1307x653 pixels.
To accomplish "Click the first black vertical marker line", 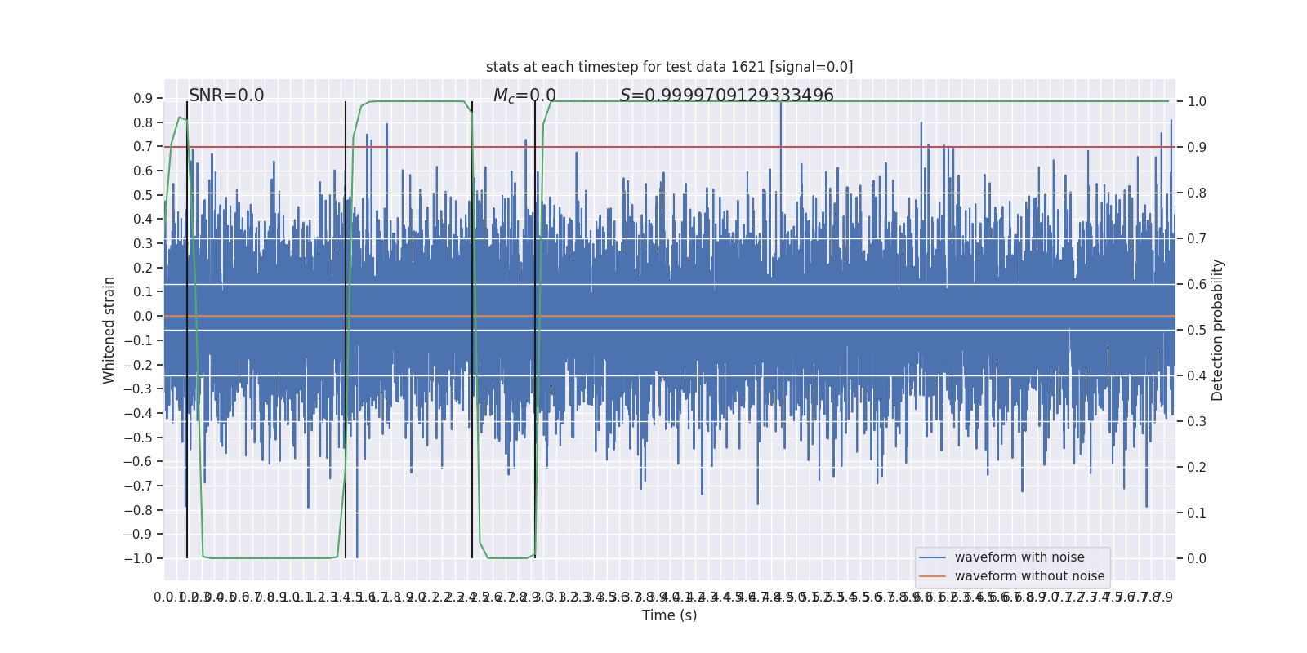I will click(x=187, y=330).
